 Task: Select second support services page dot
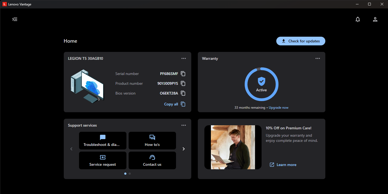[130, 174]
